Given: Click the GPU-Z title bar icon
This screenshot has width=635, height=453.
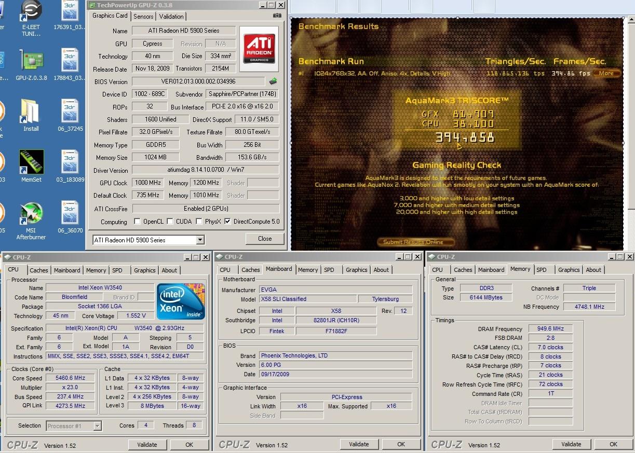Looking at the screenshot, I should [x=92, y=5].
